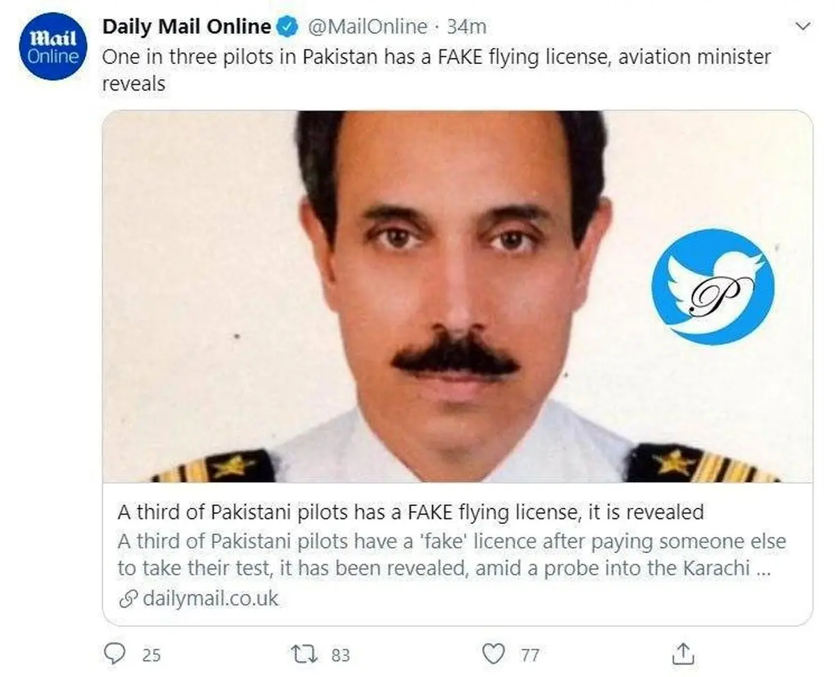Open the Daily Mail Online display name

(x=186, y=27)
